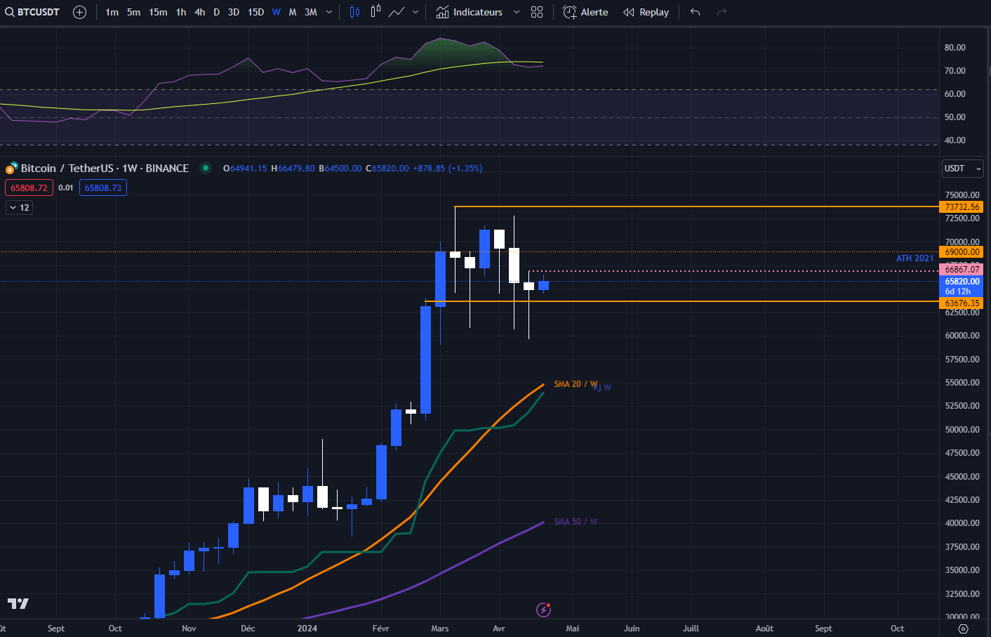Open the chart settings gear bottom right

964,627
